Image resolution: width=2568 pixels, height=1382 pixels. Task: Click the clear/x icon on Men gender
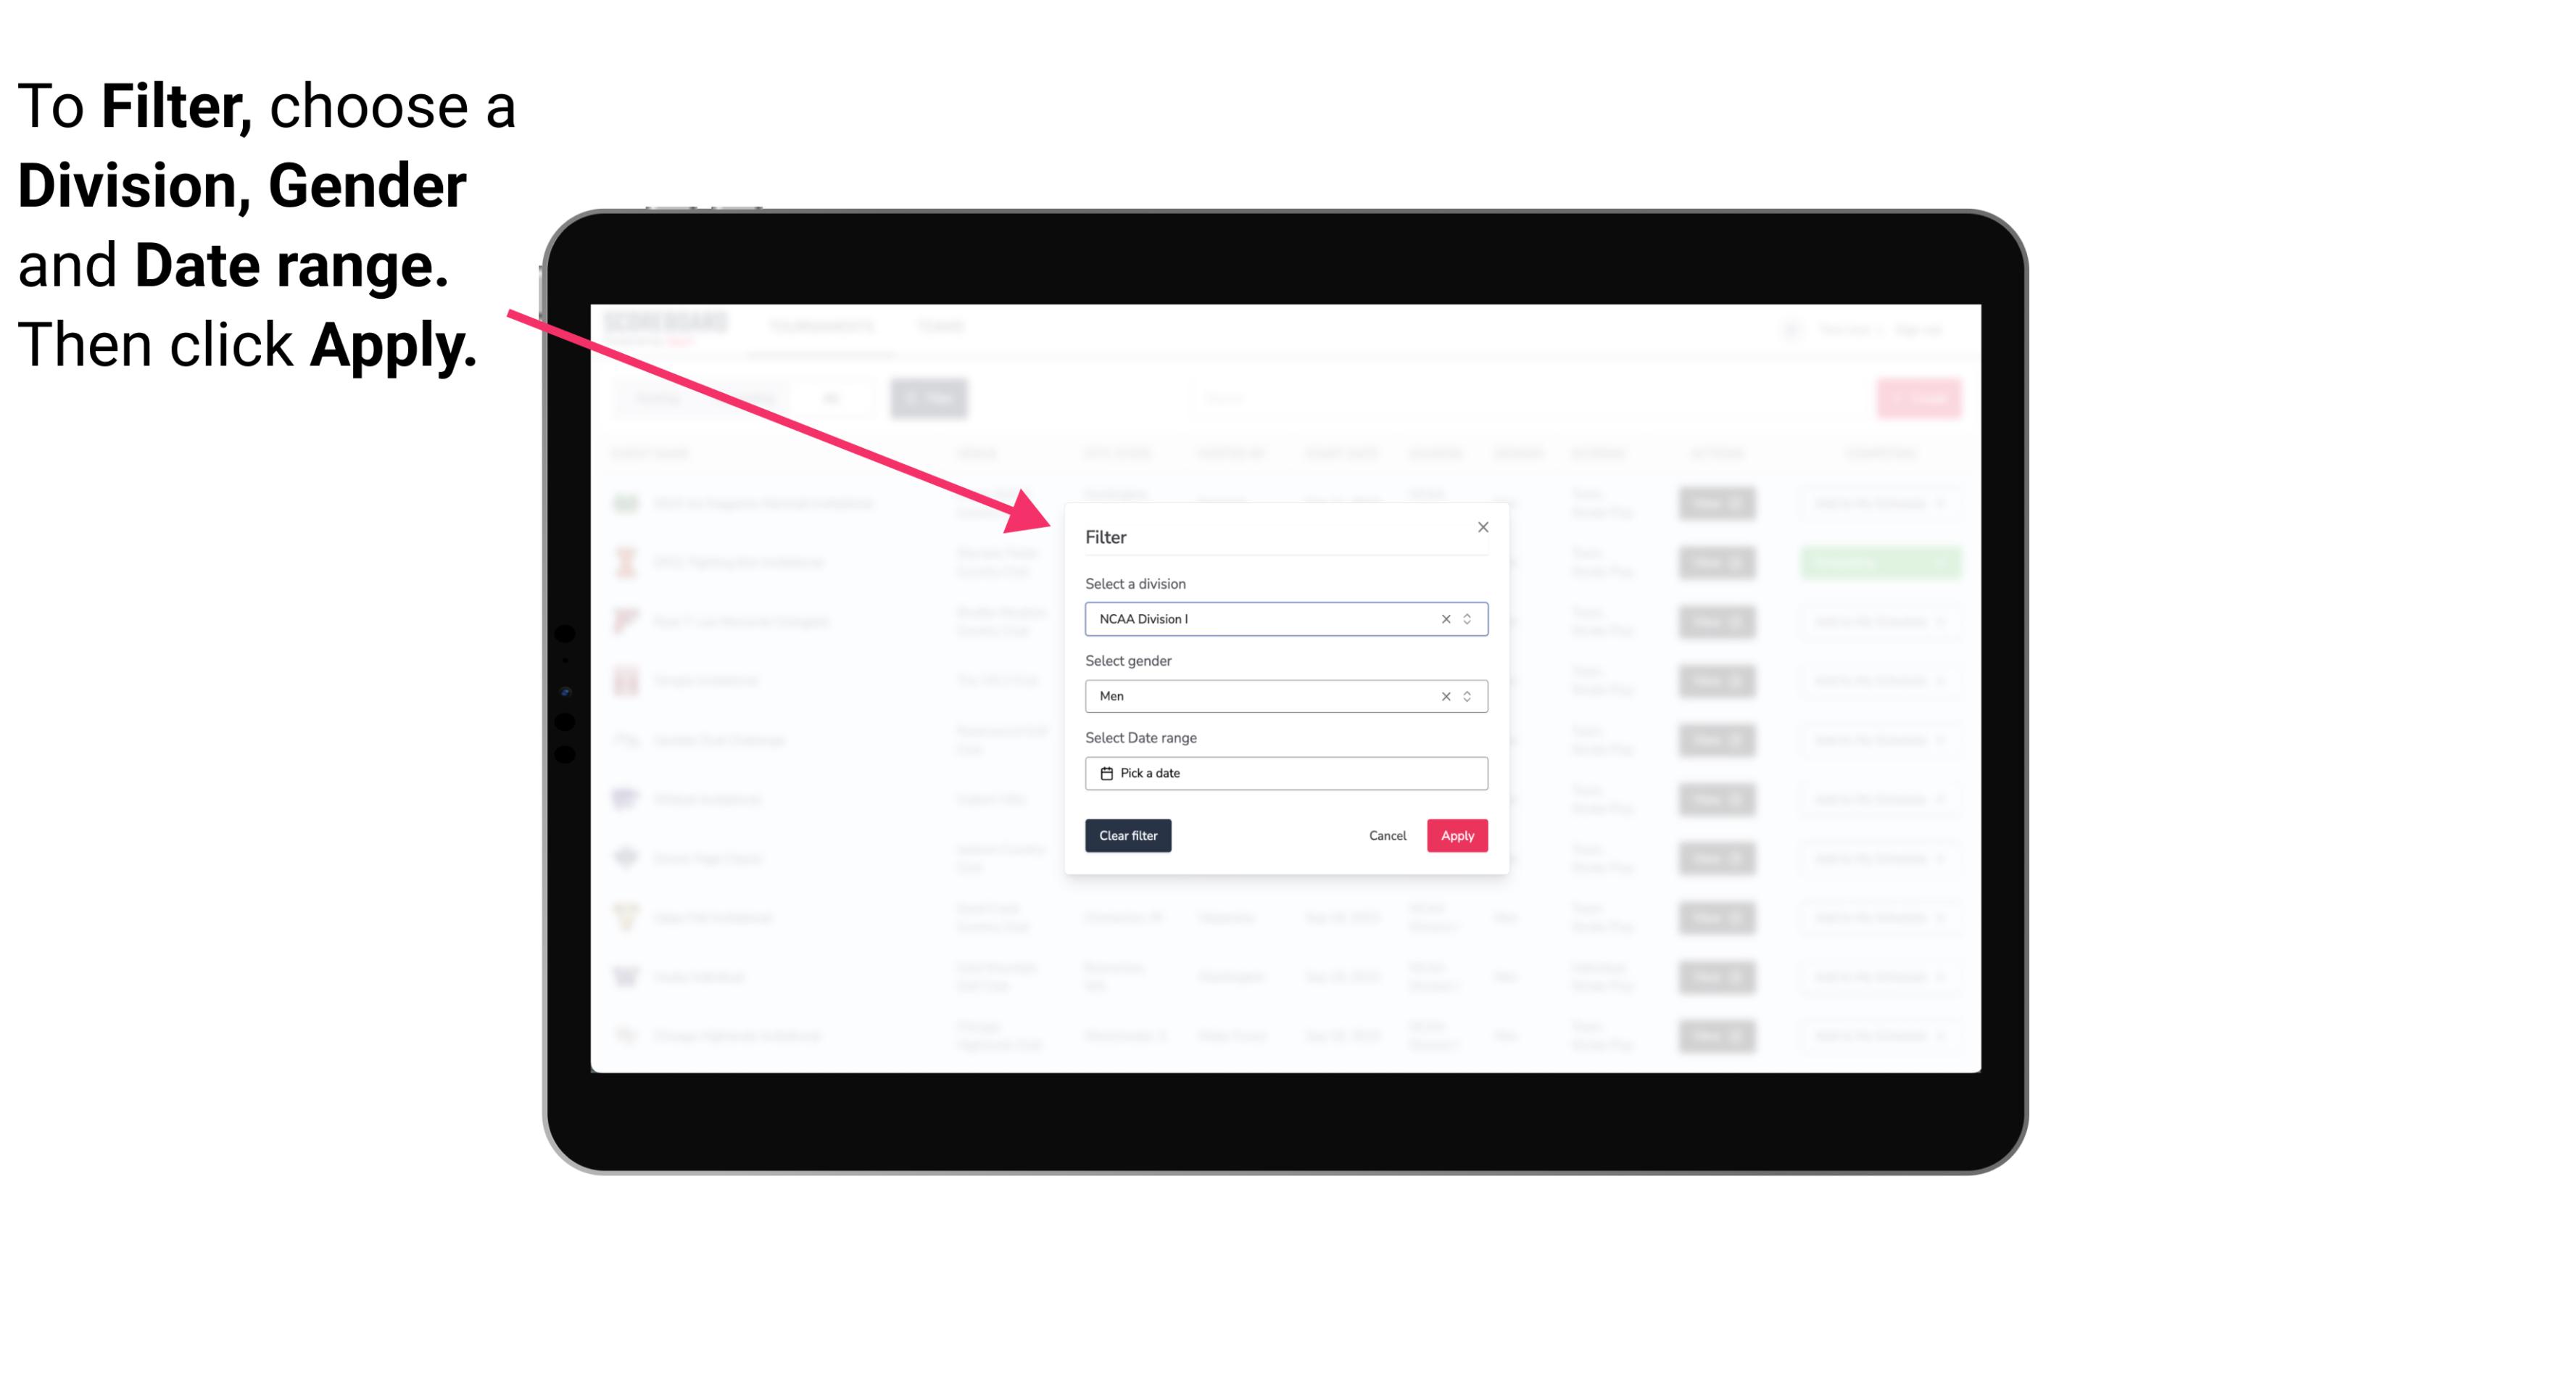[x=1443, y=696]
